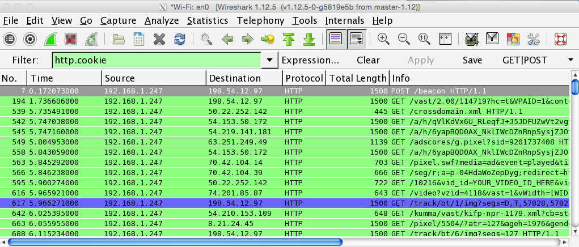This screenshot has width=579, height=247.
Task: Reset zoom to normal size 1:1
Action: pos(424,39)
